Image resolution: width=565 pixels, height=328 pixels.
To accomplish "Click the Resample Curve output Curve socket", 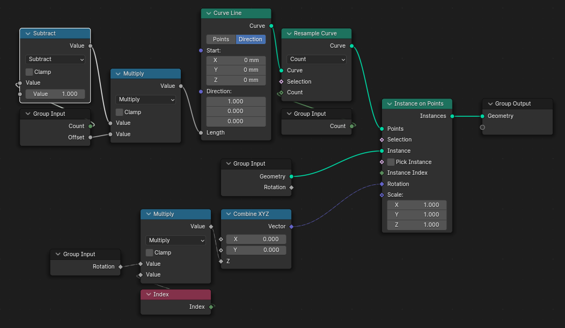I will coord(351,46).
